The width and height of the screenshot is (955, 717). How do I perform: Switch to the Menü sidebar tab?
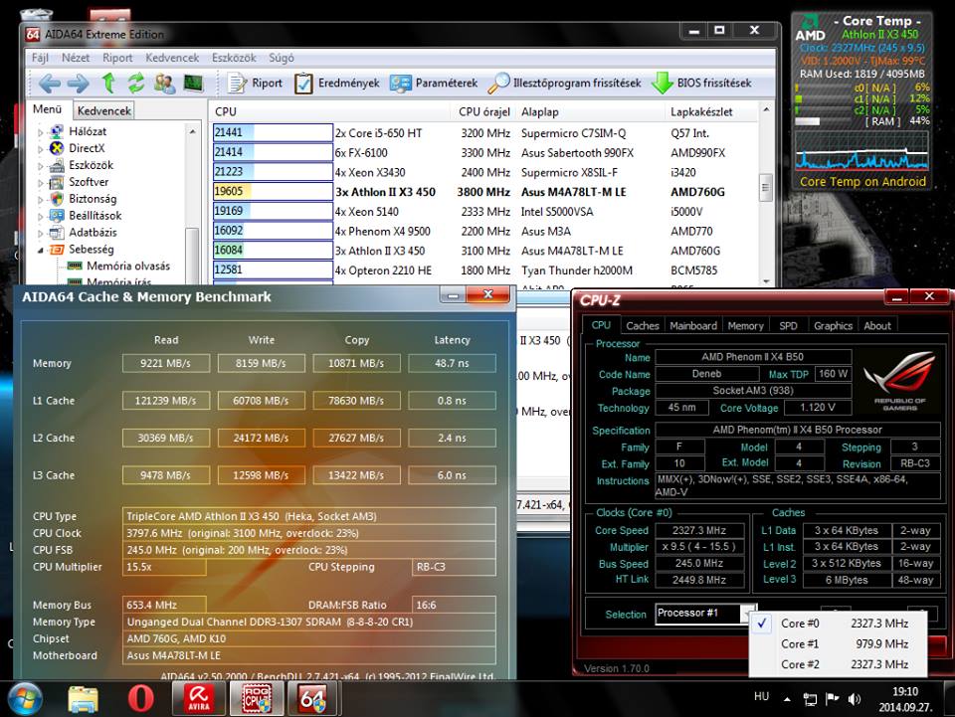pyautogui.click(x=48, y=109)
